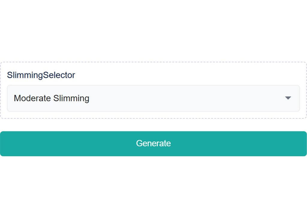Start generation with the Generate button
This screenshot has width=307, height=218.
153,143
